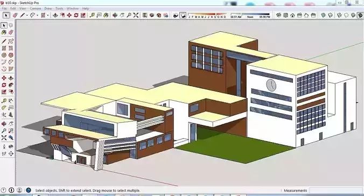Click Zoom Extents in the top toolbar
Image resolution: width=364 pixels, height=196 pixels.
(x=136, y=15)
